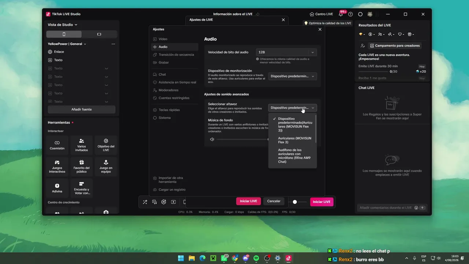Screen dimensions: 469x264
Task: Open the Sistema settings tab
Action: (174, 118)
